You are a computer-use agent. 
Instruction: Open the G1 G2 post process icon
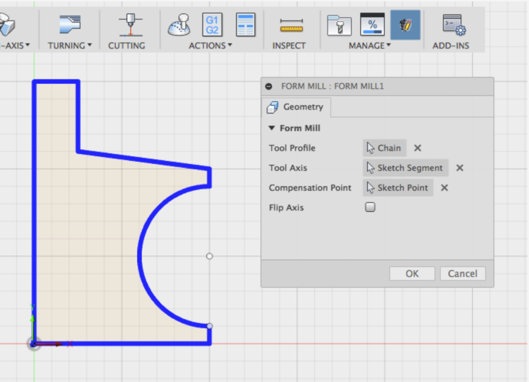(x=212, y=25)
